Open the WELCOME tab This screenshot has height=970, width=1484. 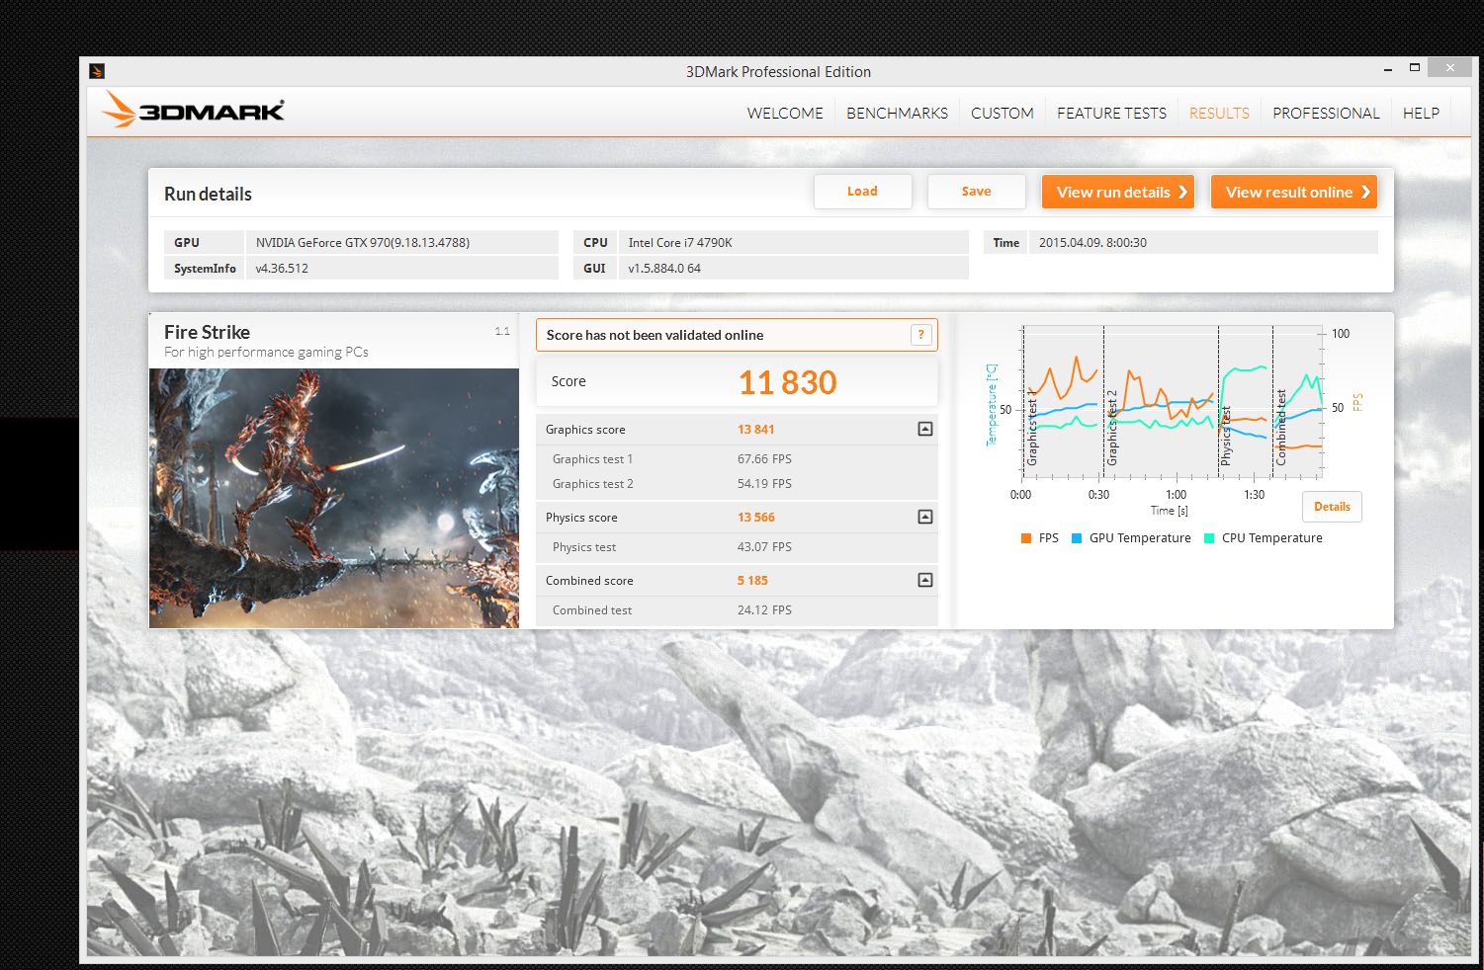pyautogui.click(x=785, y=113)
